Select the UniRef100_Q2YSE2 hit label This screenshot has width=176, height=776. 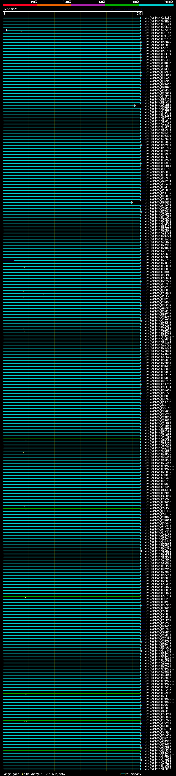pyautogui.click(x=158, y=705)
